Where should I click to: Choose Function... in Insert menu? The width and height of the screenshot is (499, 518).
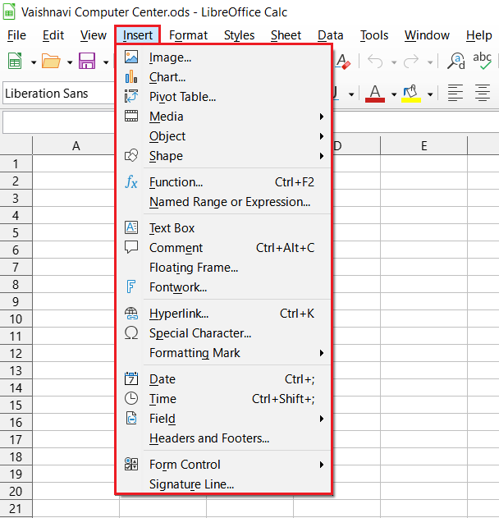pyautogui.click(x=223, y=182)
